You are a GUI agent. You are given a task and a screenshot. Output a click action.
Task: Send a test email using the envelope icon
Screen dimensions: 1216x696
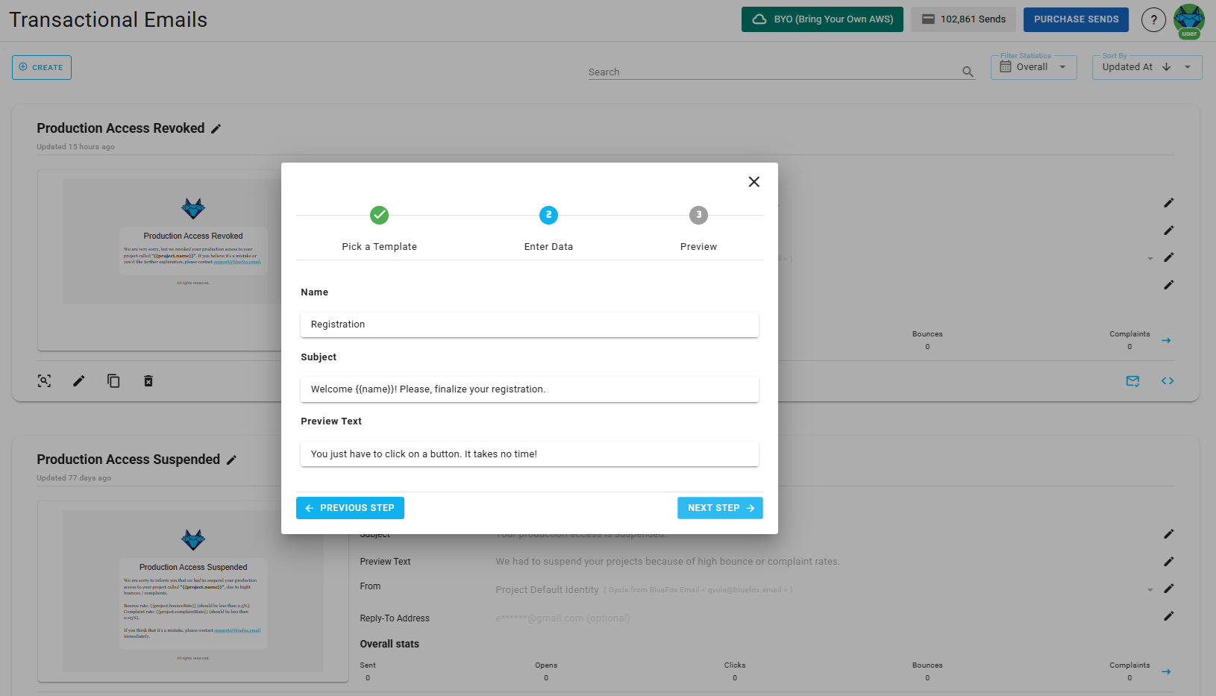tap(1132, 381)
